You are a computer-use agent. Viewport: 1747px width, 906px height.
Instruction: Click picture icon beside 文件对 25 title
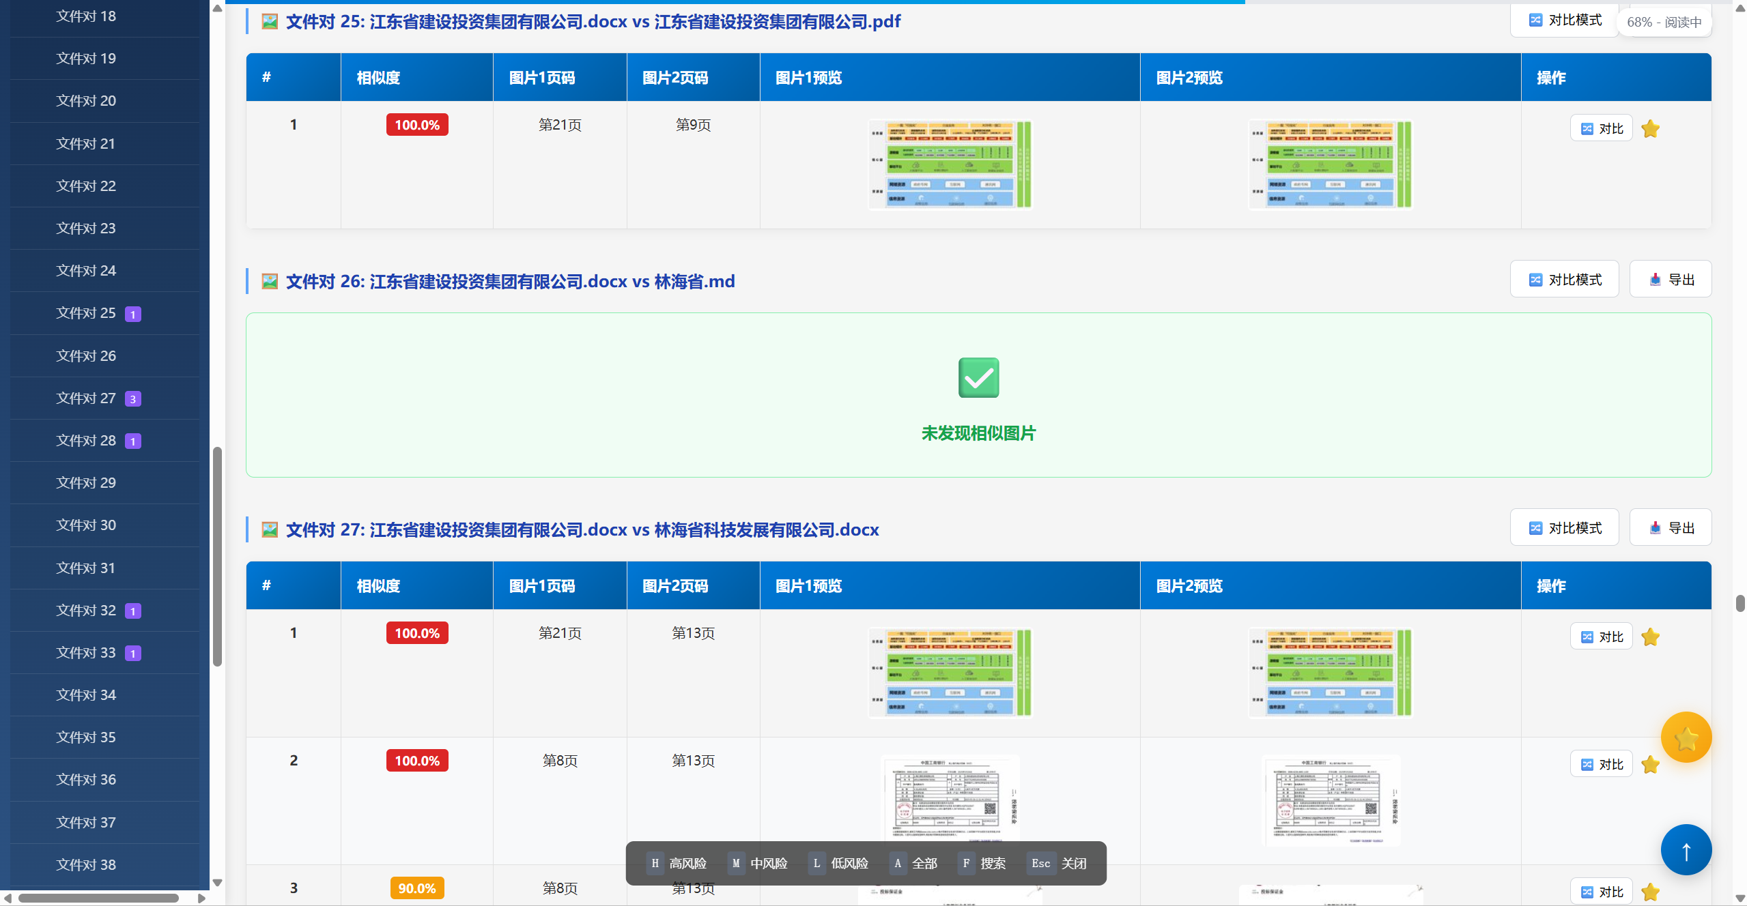point(270,22)
